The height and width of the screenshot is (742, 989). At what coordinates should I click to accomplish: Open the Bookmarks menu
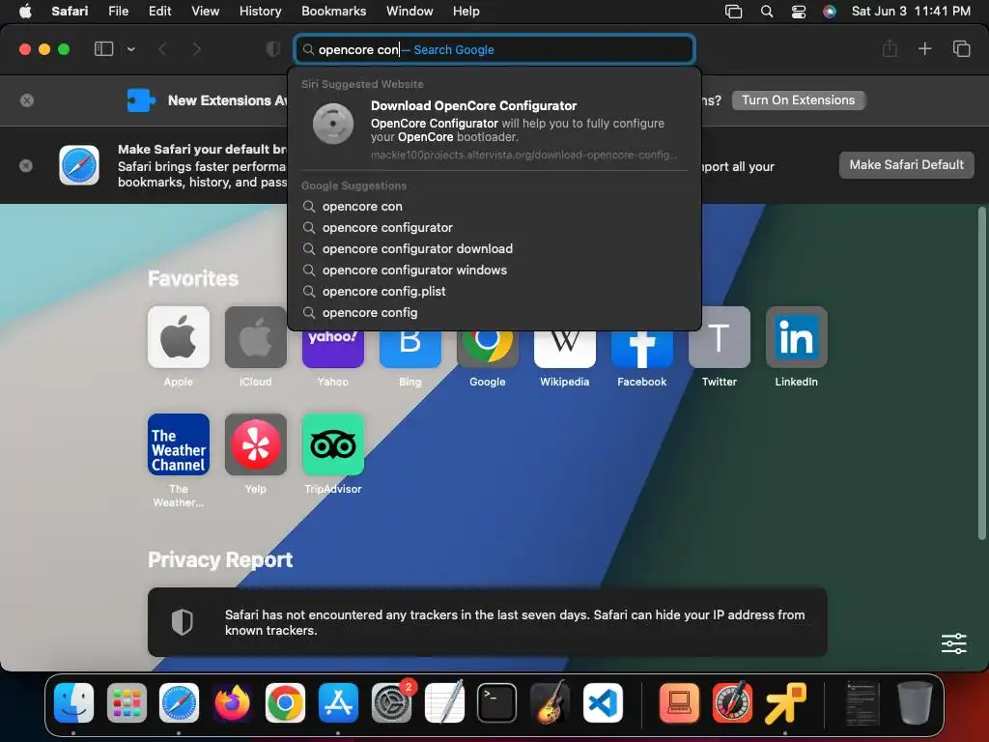pyautogui.click(x=333, y=11)
